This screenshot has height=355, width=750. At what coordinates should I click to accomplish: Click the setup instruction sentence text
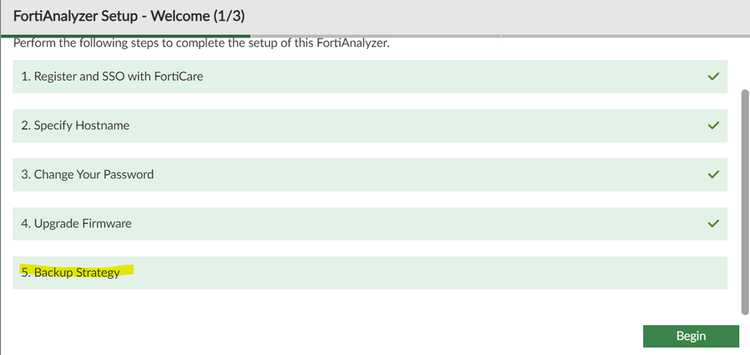(201, 43)
